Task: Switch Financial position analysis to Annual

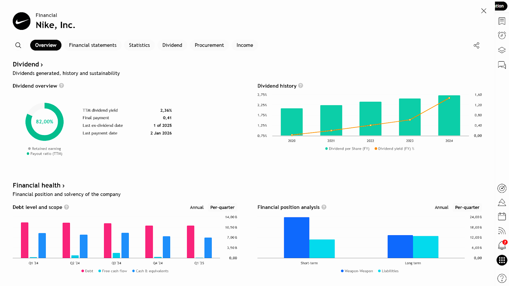Action: pyautogui.click(x=441, y=208)
